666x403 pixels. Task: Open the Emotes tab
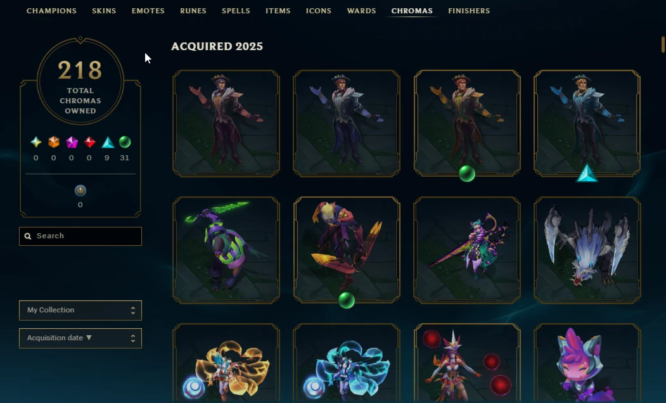[x=148, y=11]
